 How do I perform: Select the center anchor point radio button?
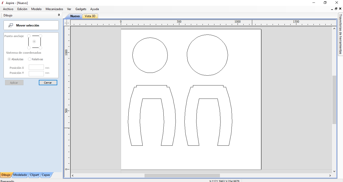click(x=34, y=42)
